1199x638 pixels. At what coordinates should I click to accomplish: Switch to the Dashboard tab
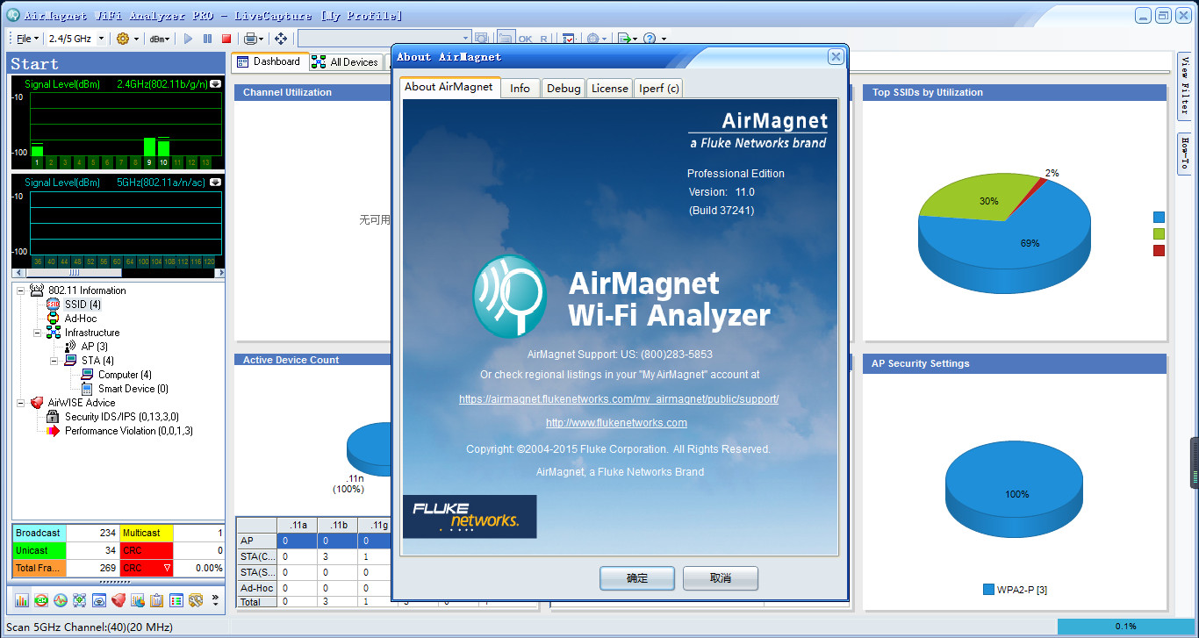coord(269,62)
